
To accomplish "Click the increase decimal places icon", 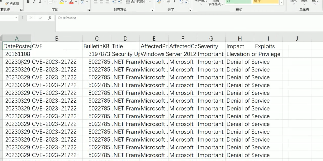I will (x=182, y=2).
